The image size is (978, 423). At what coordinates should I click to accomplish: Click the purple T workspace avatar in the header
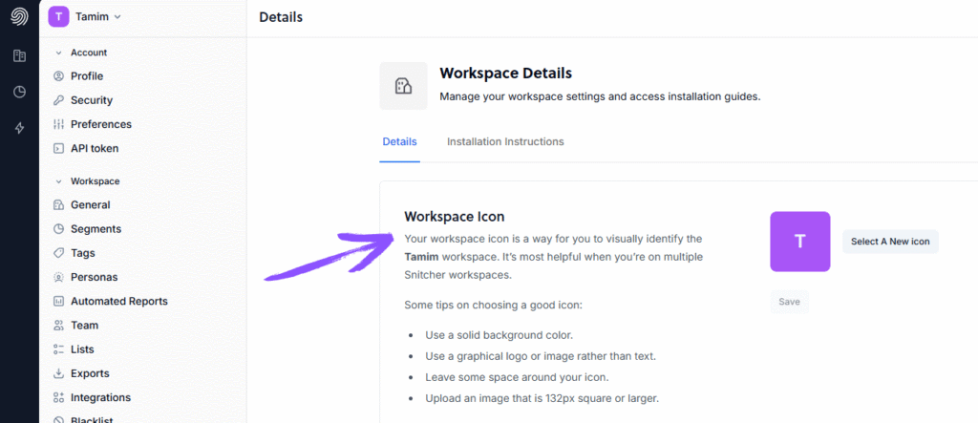click(x=58, y=17)
